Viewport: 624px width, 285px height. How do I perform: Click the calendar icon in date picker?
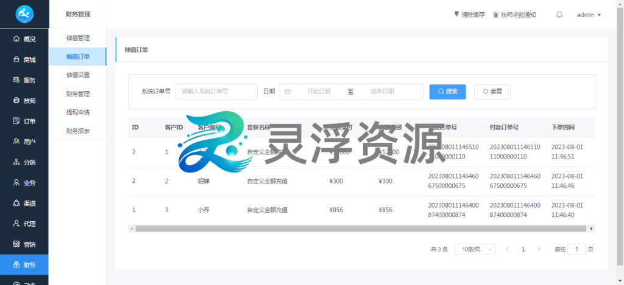click(x=288, y=91)
